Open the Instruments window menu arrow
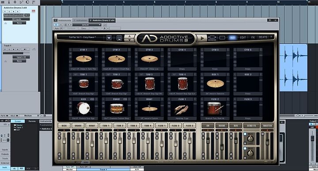 click(x=55, y=20)
